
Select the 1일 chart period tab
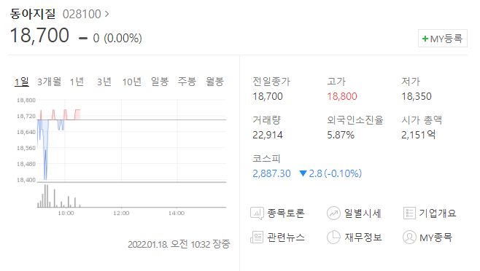(x=22, y=82)
